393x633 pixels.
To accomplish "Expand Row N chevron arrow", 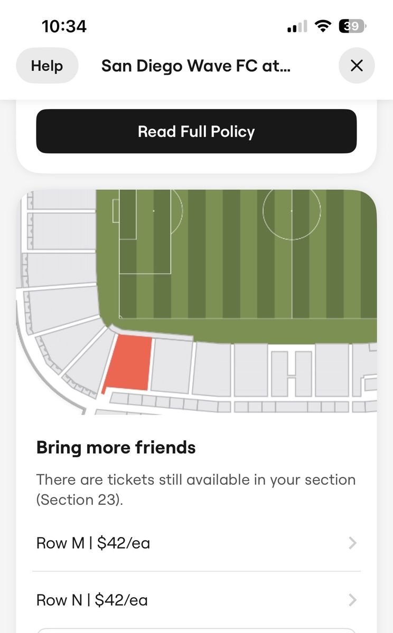I will click(353, 600).
